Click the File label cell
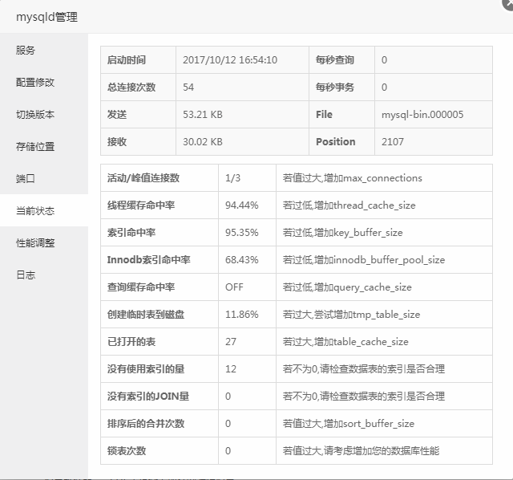The width and height of the screenshot is (513, 480). [x=342, y=114]
